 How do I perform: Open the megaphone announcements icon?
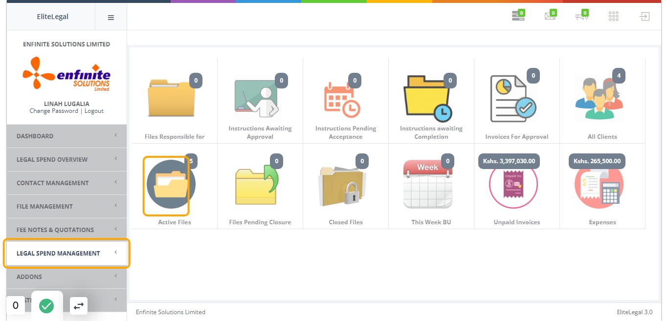(581, 16)
